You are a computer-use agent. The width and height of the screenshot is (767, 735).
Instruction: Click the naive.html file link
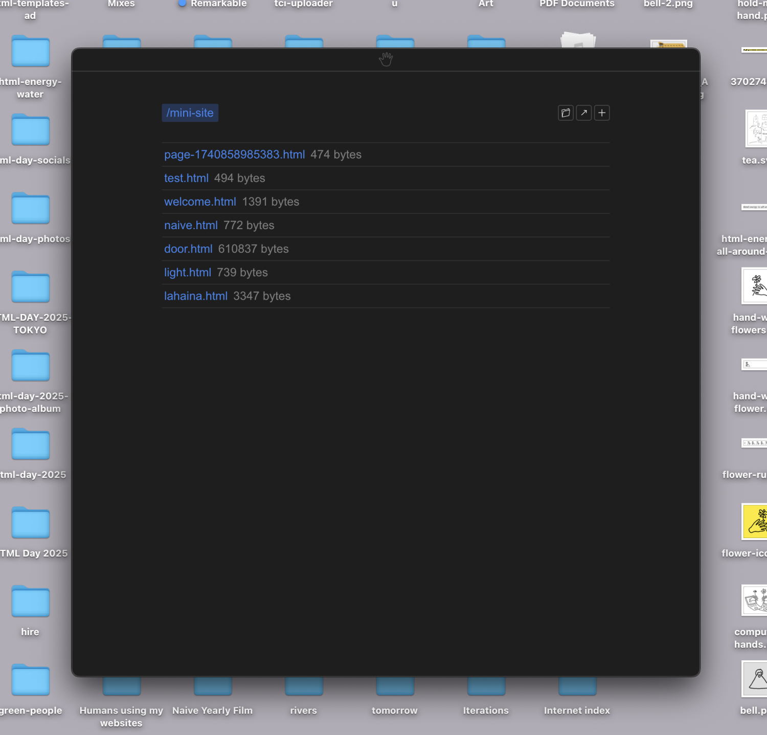(191, 226)
